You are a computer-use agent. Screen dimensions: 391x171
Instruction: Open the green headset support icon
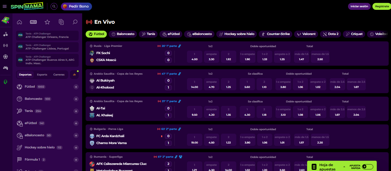6,82
